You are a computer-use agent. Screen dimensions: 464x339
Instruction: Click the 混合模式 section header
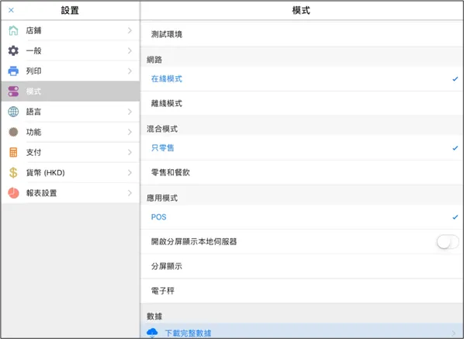pyautogui.click(x=162, y=129)
